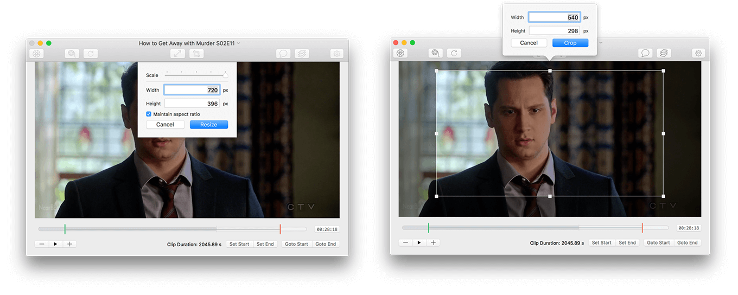Click the top-left handle of the crop box
The width and height of the screenshot is (738, 295).
coord(436,70)
